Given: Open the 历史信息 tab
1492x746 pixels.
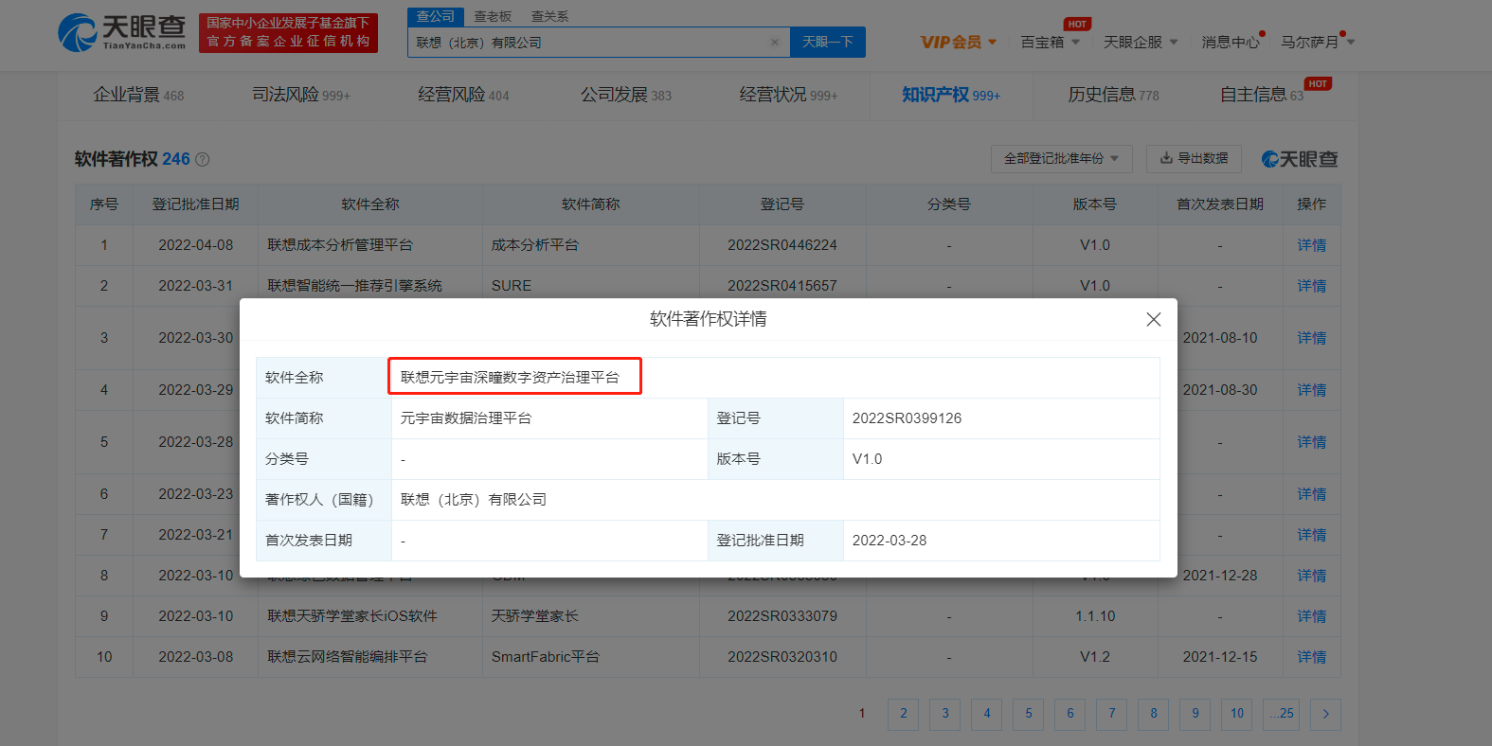Looking at the screenshot, I should pyautogui.click(x=1113, y=95).
